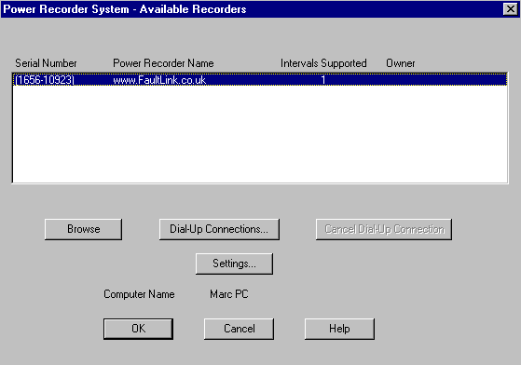
Task: Confirm with the OK button
Action: 138,329
